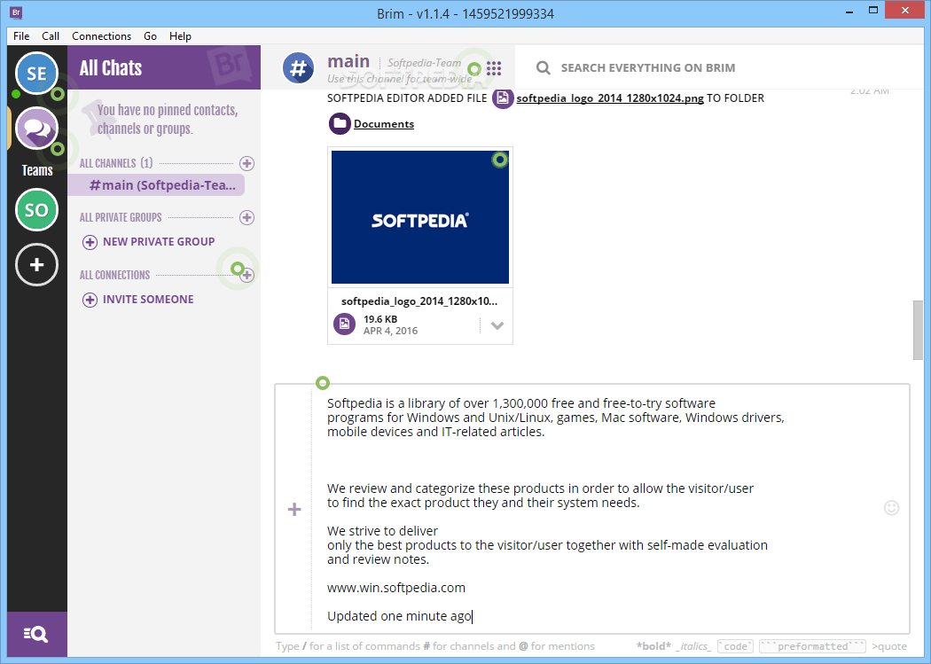The height and width of the screenshot is (664, 931).
Task: Open the Go menu
Action: tap(150, 36)
